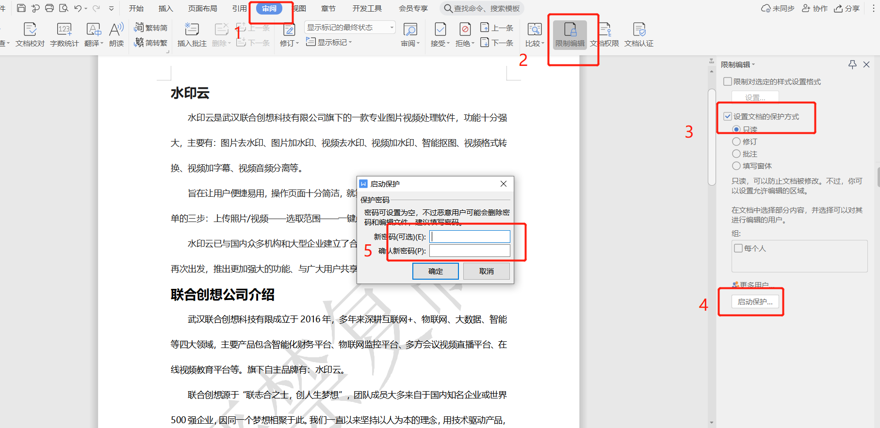The image size is (880, 428).
Task: Click the Save icon in quick access bar
Action: coord(21,8)
